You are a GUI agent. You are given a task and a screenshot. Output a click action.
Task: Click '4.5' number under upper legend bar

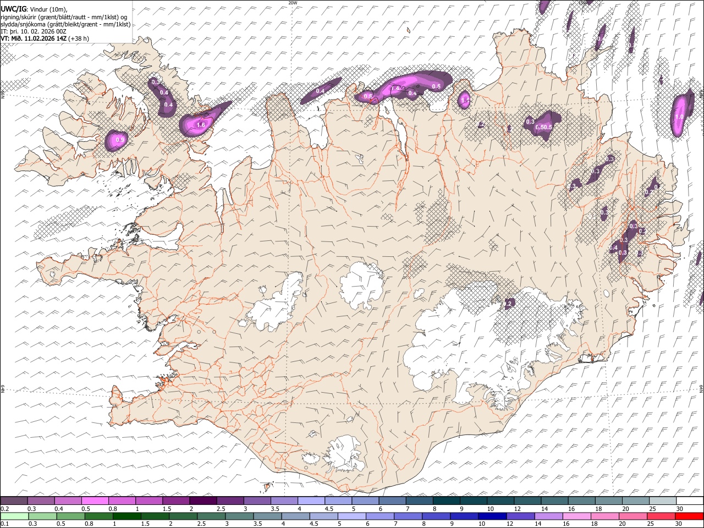[x=329, y=509]
